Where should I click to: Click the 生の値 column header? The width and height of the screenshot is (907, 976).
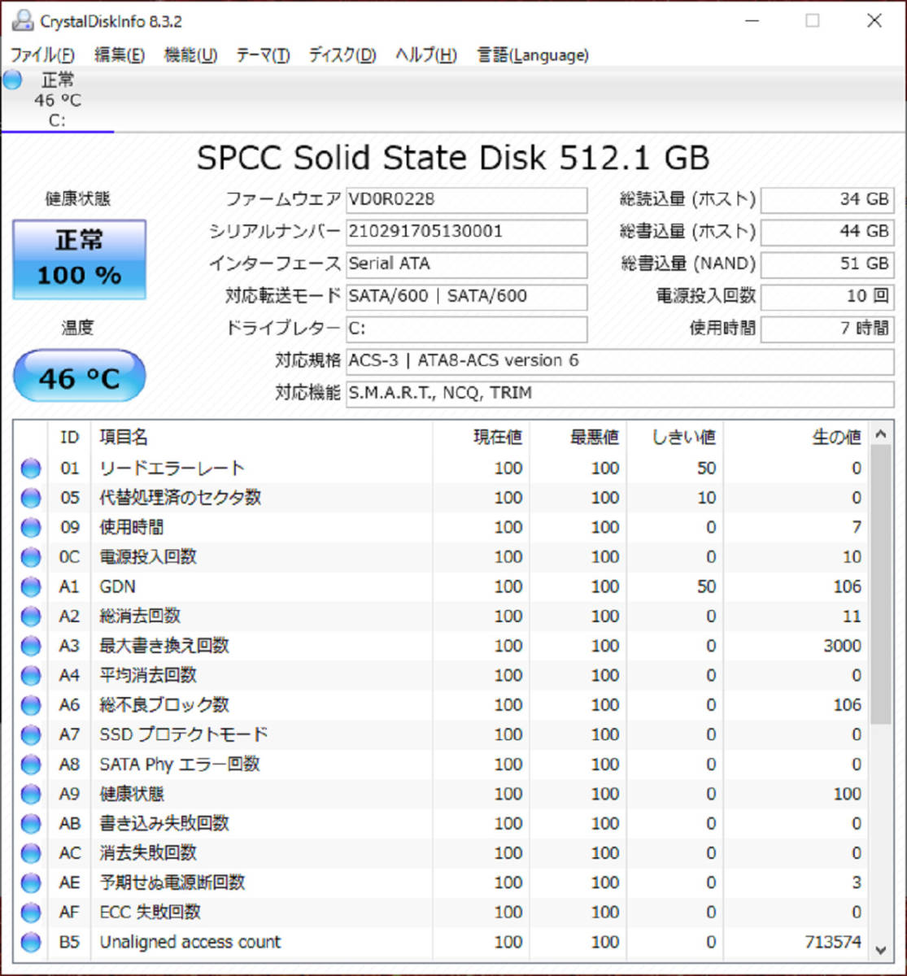point(796,438)
